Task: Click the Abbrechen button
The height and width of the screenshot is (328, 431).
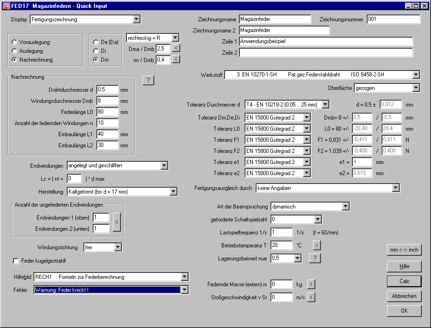Action: pos(404,296)
